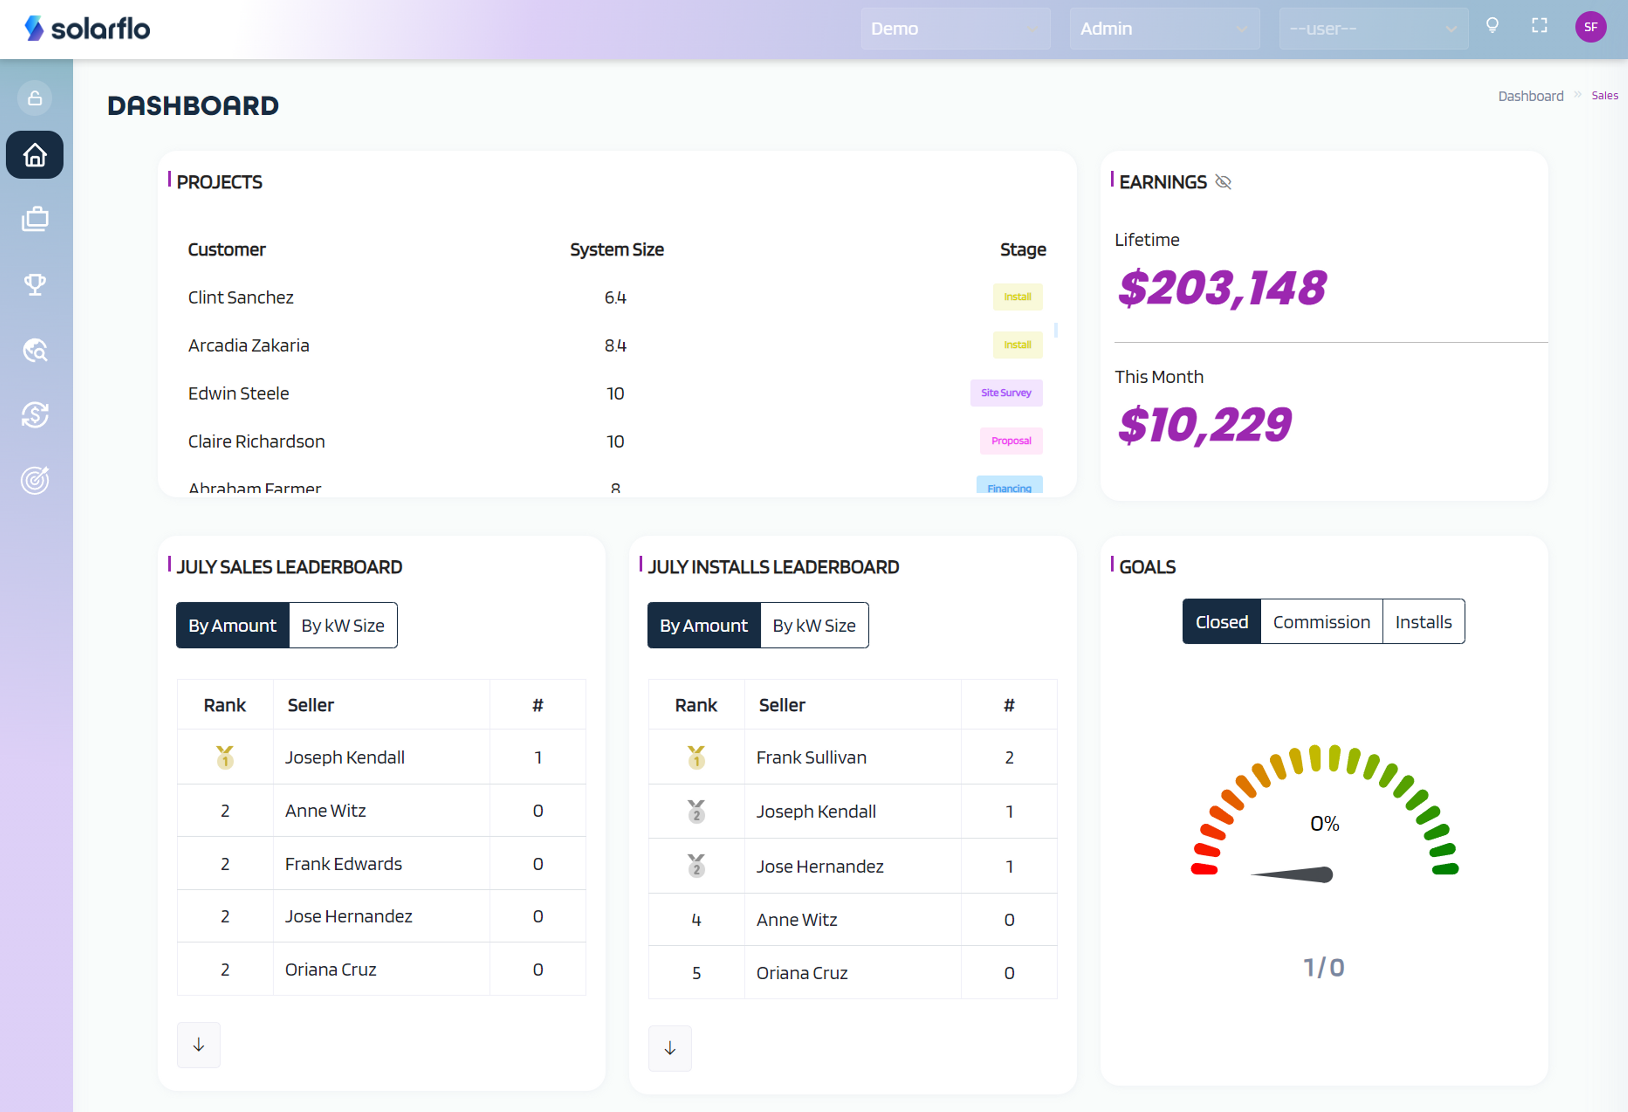Switch Goals to the Installs tab
This screenshot has width=1628, height=1112.
point(1424,621)
